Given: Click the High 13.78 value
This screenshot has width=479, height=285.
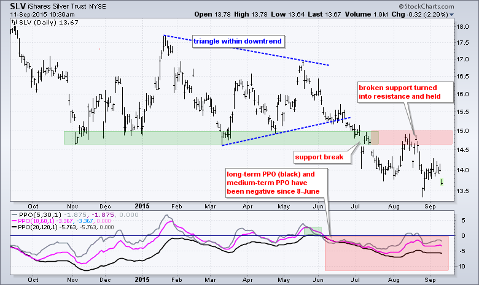Looking at the screenshot, I should [251, 14].
